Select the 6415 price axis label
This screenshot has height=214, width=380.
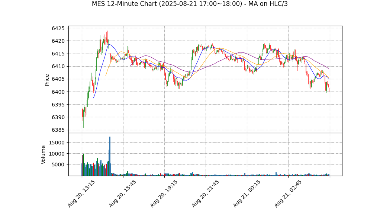point(58,54)
